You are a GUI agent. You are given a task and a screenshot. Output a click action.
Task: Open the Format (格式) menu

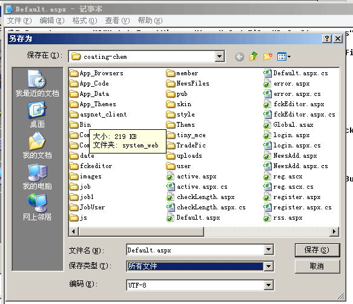tap(85, 21)
